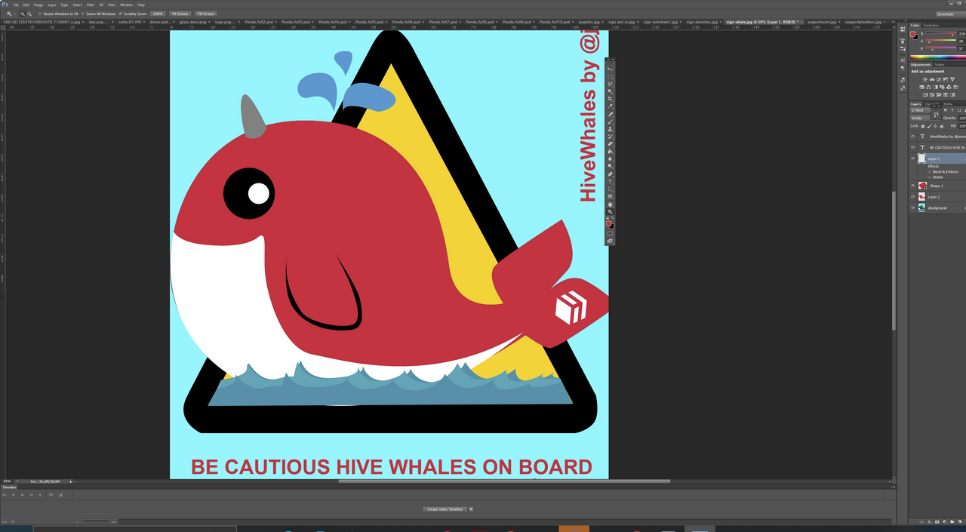Toggle Quick Mask mode in the toolbox
Screen dimensions: 966x532
pos(611,233)
